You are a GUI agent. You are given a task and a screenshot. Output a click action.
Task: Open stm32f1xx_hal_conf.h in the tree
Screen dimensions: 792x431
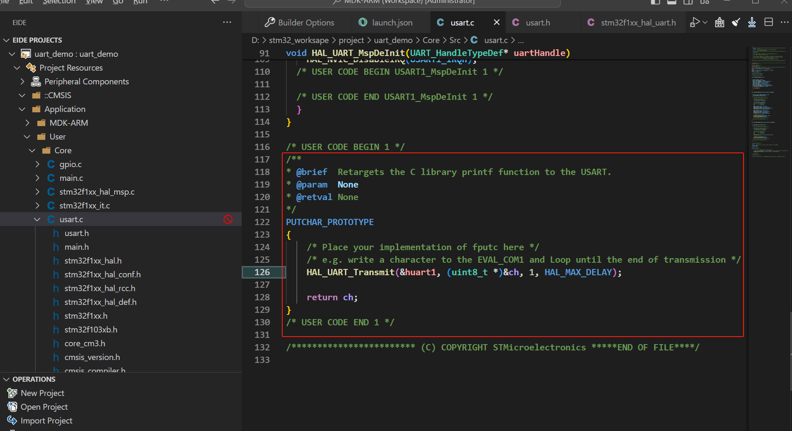click(102, 274)
